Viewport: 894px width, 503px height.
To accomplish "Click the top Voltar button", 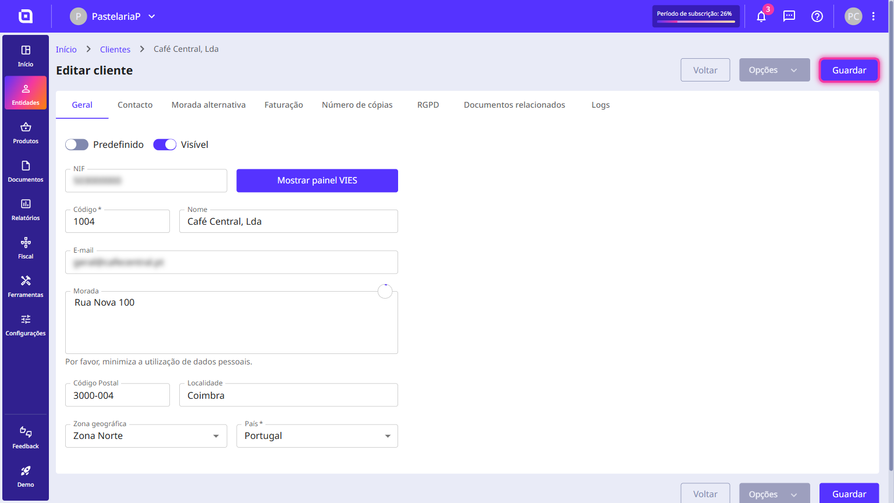I will click(x=705, y=70).
